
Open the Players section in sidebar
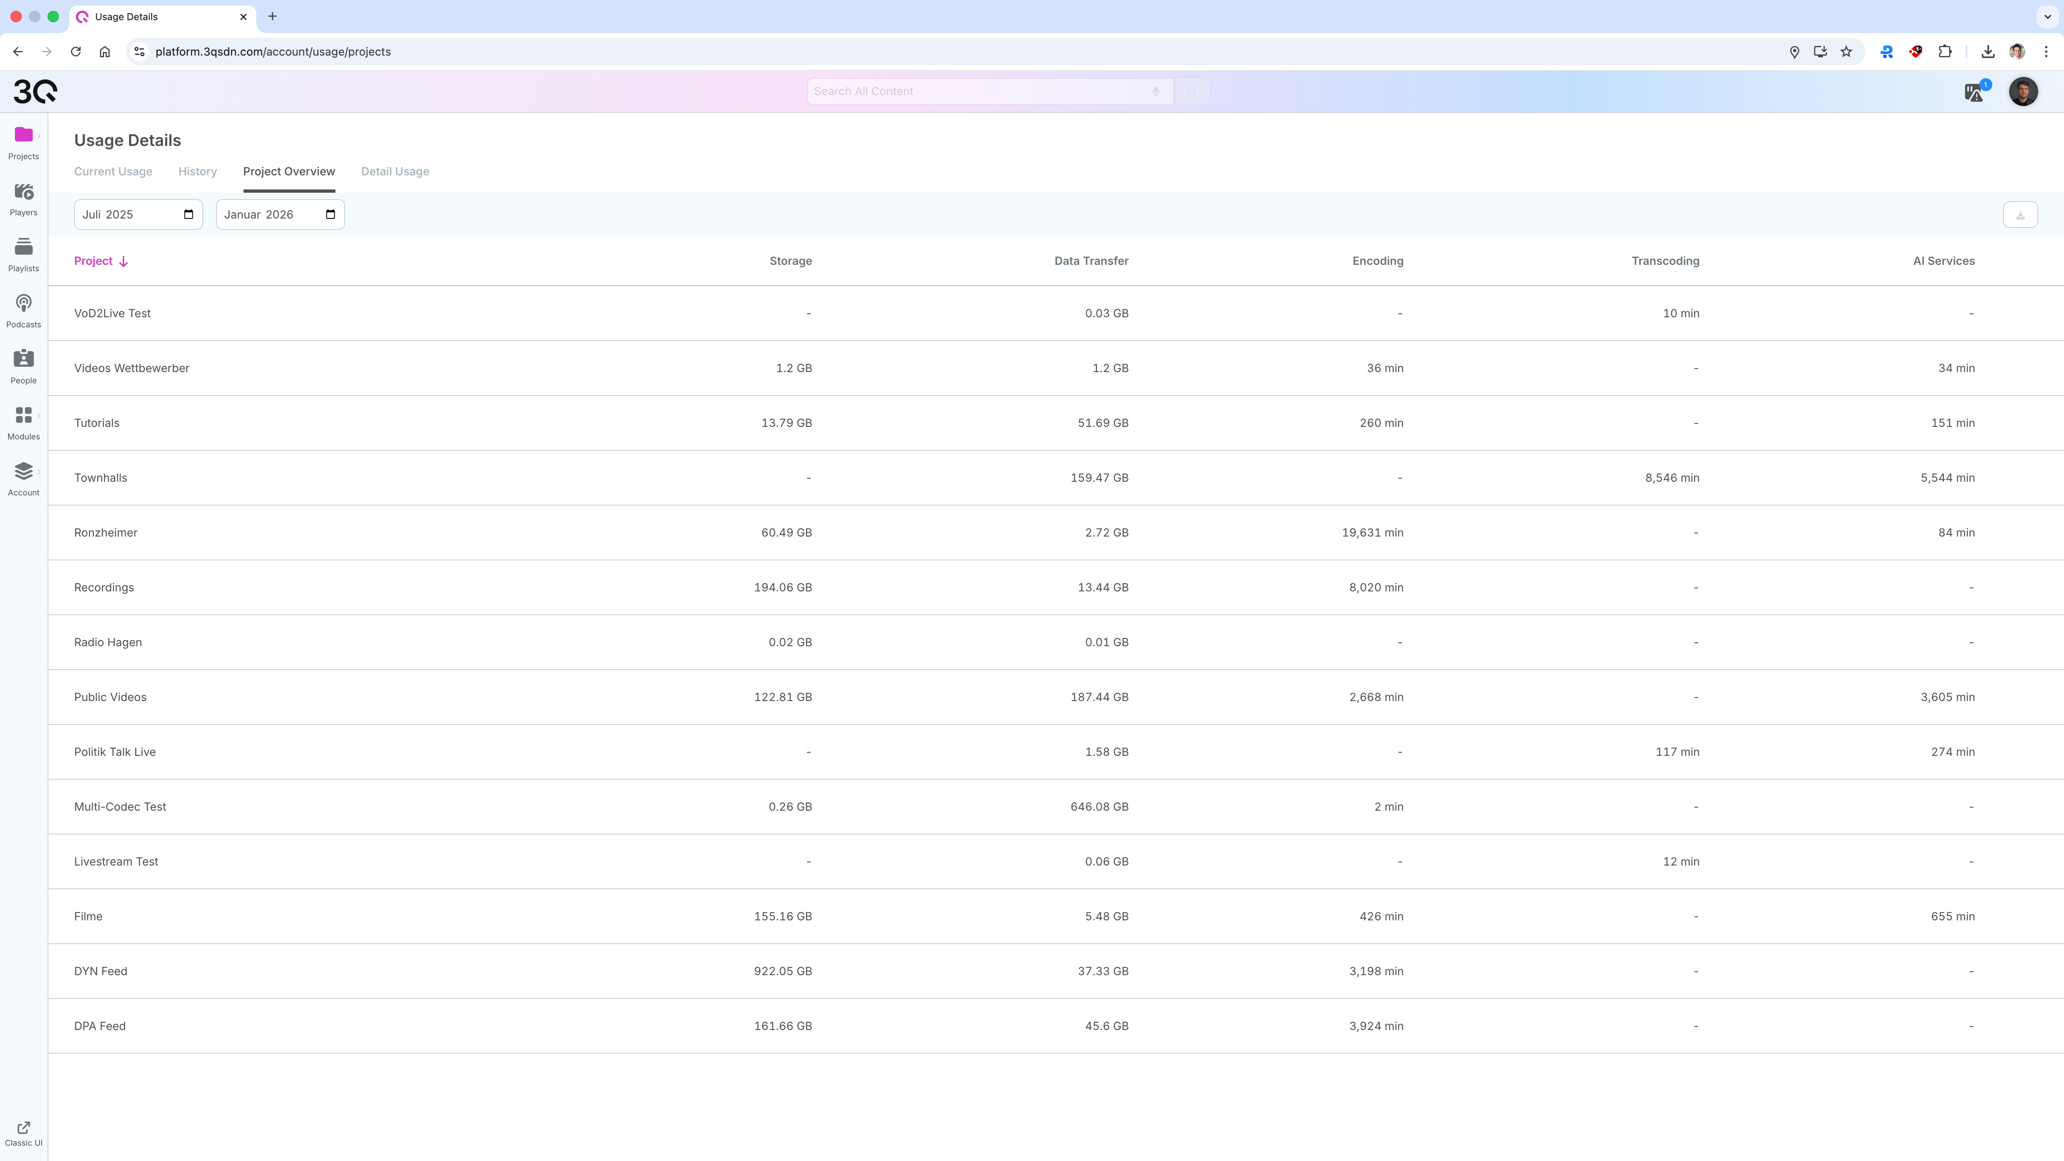click(23, 192)
